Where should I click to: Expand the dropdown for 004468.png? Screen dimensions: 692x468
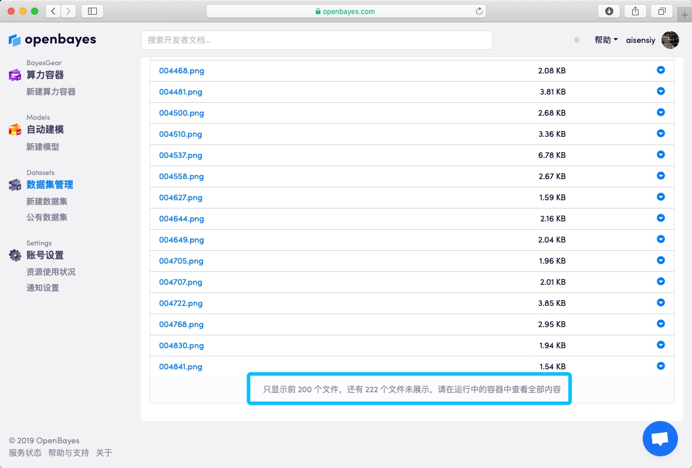660,70
